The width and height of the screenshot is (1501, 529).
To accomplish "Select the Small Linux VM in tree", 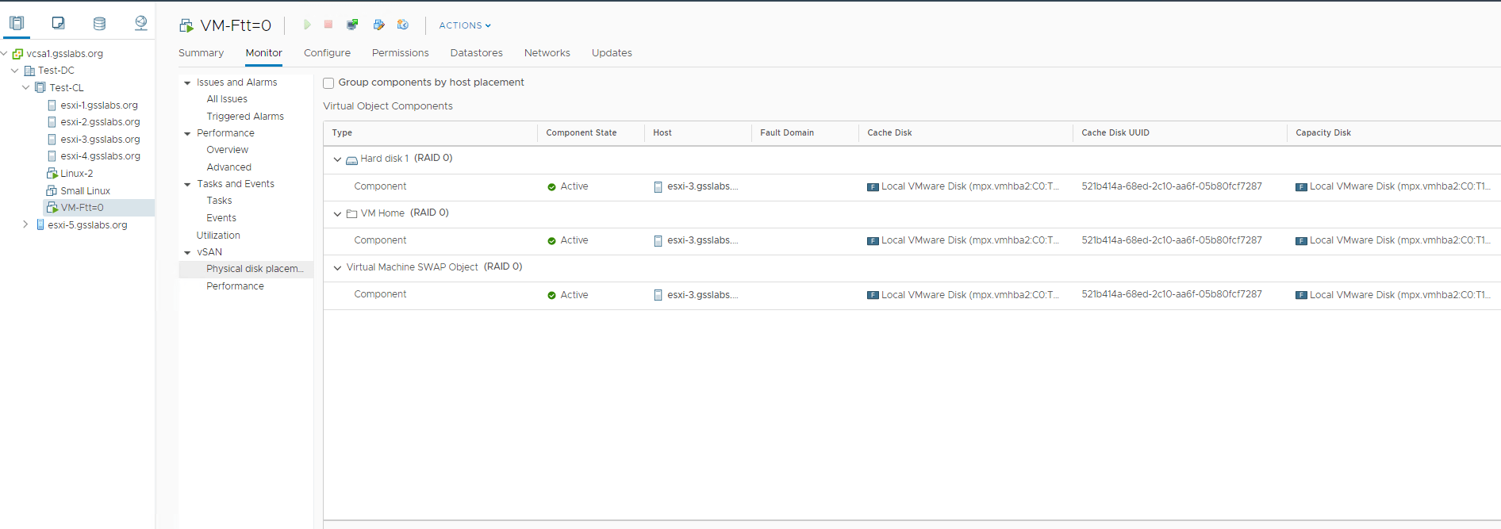I will click(x=85, y=191).
